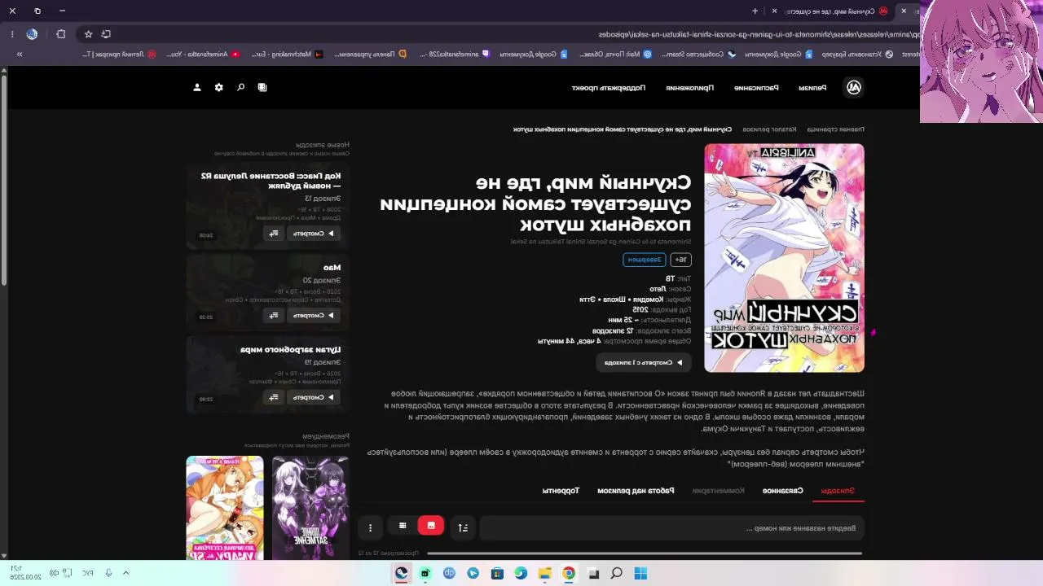This screenshot has height=586, width=1043.
Task: Switch episodes to list view
Action: [403, 526]
